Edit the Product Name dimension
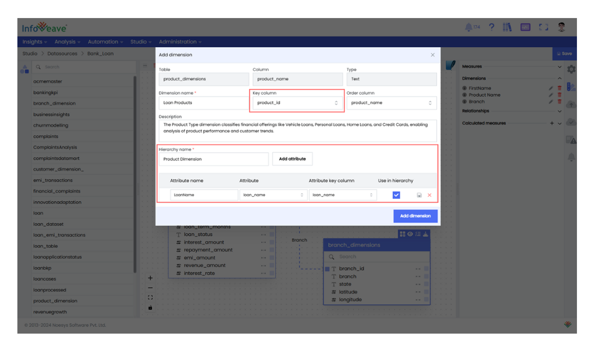This screenshot has width=594, height=352. [x=551, y=95]
